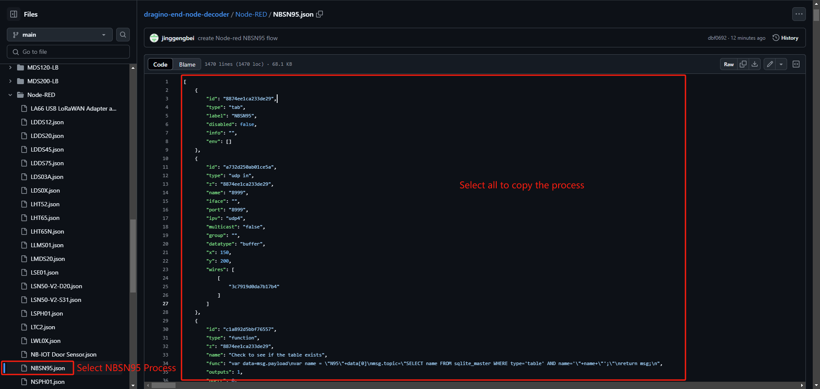820x389 pixels.
Task: Open LTC2.json in file tree
Action: 43,327
